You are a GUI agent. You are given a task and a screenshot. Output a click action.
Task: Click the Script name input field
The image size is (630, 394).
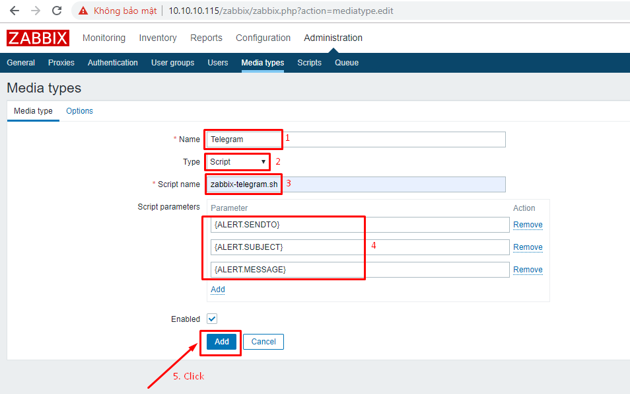pos(356,184)
